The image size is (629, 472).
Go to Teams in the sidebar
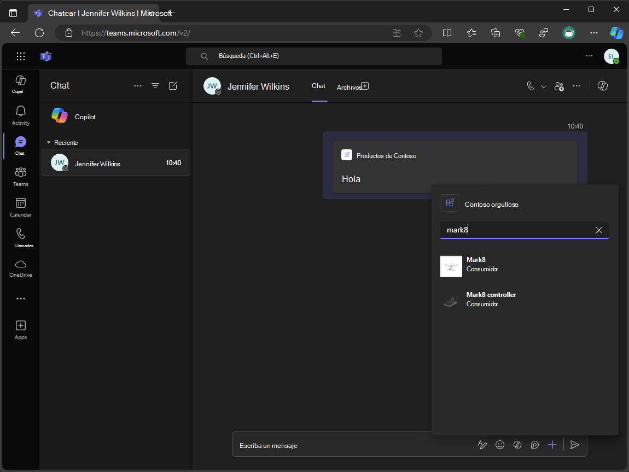[x=20, y=176]
